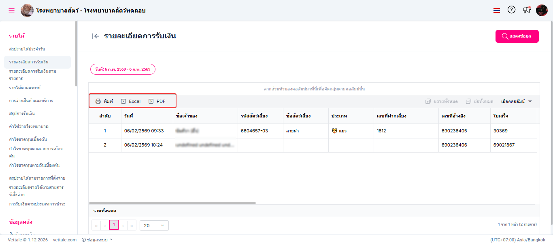Open the page size dropdown showing 20
Viewport: 553px width, 245px height.
(x=154, y=226)
